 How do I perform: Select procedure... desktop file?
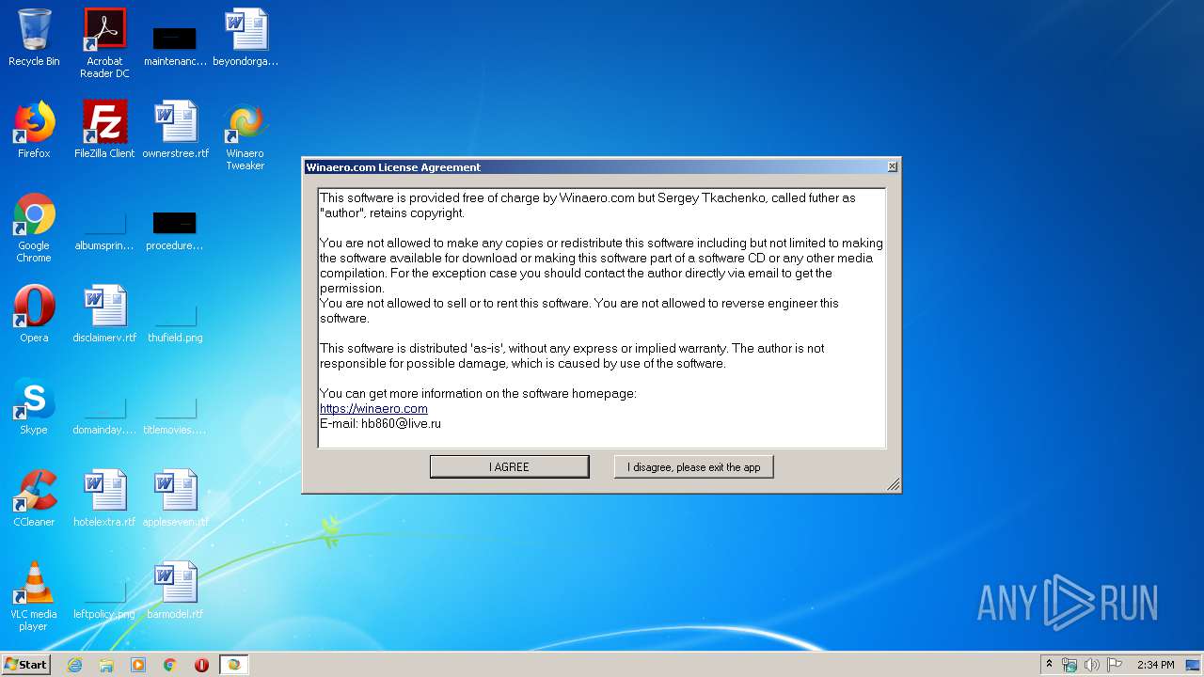pos(175,231)
